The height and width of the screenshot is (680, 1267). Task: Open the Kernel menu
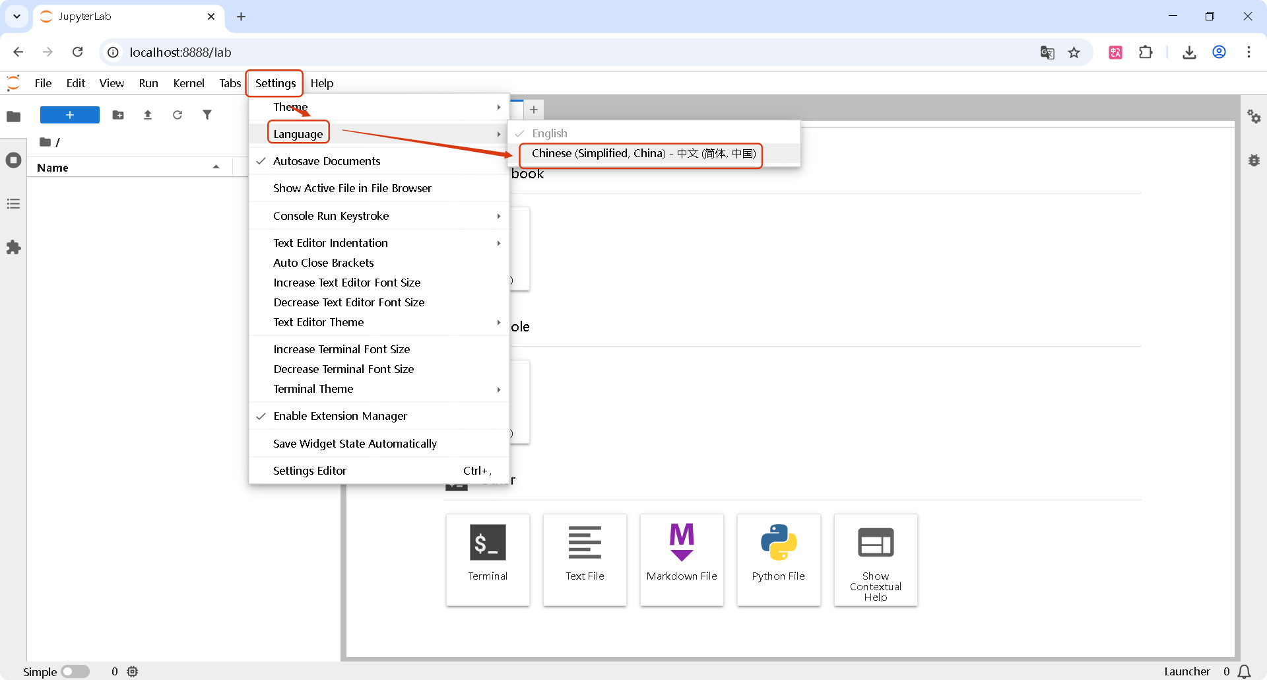[x=189, y=83]
